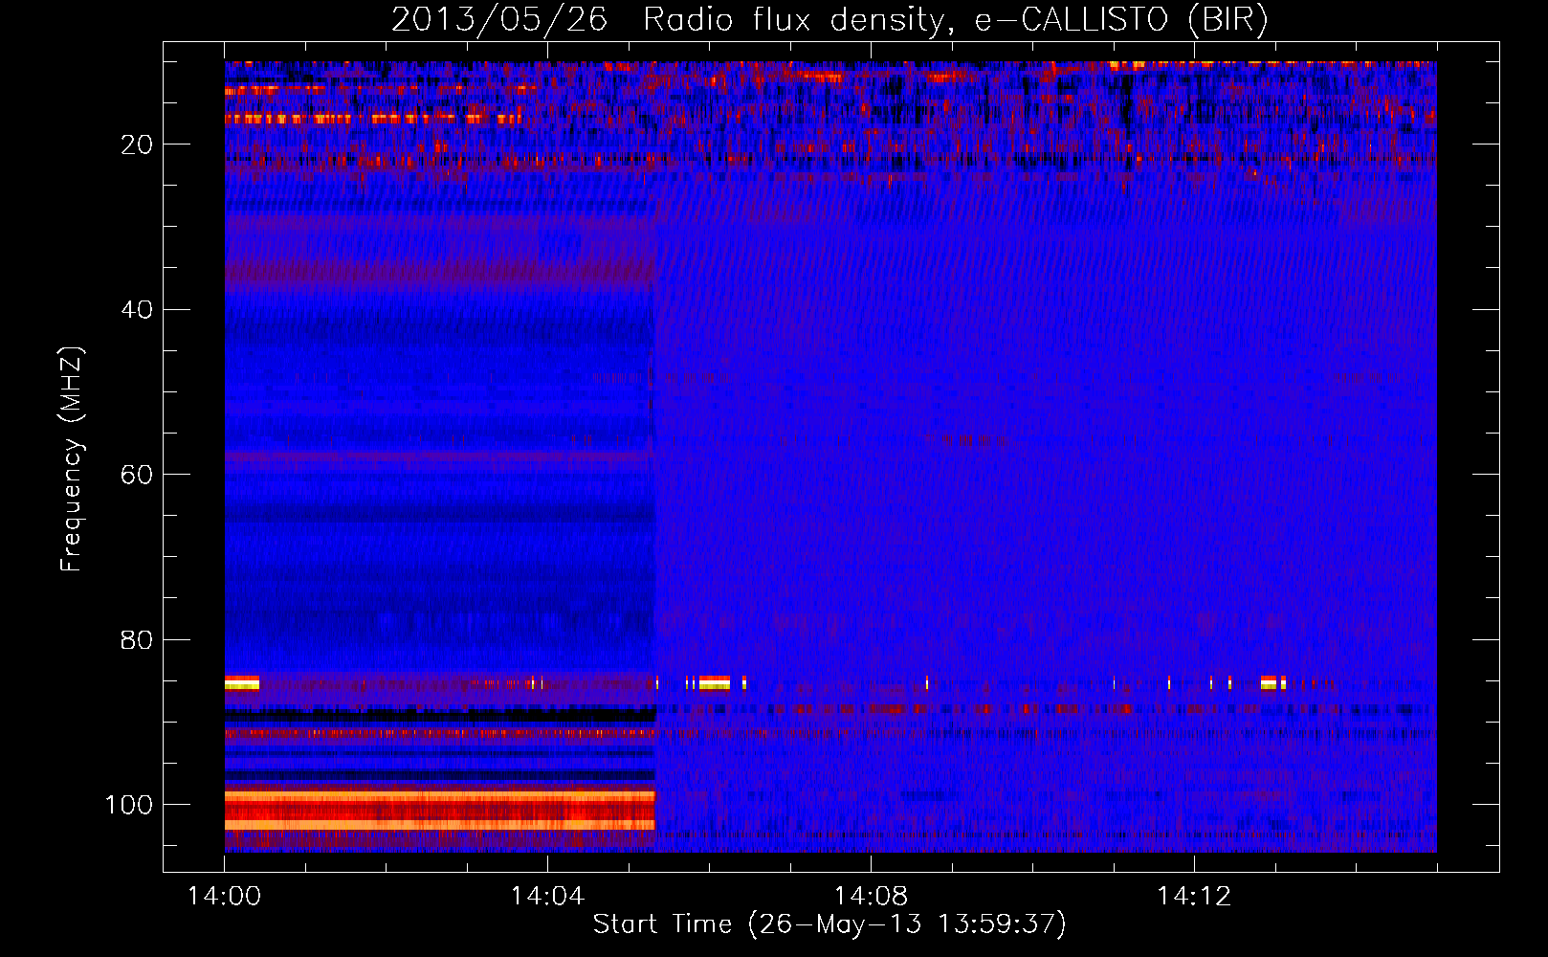1548x957 pixels.
Task: Click the '80' frequency tick label
Action: 138,640
